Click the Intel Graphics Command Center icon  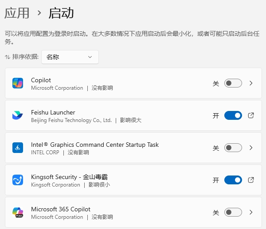[x=18, y=148]
